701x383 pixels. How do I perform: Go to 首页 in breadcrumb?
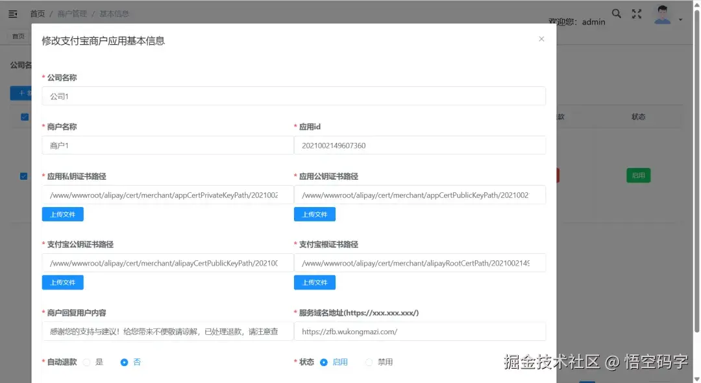pos(38,14)
